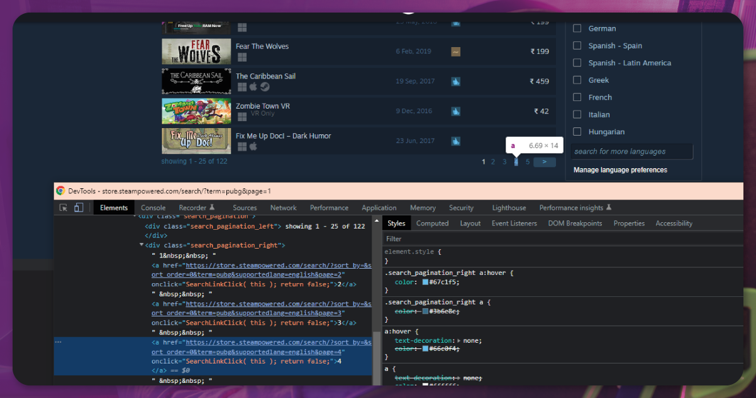Click thumbs-up review icon for Fix Me Up Doc

coord(455,141)
